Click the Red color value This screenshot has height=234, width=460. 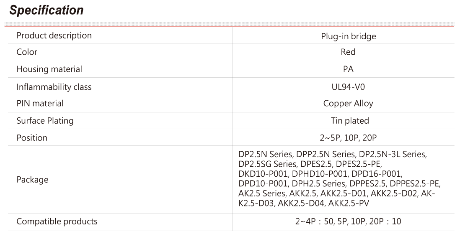pos(348,52)
